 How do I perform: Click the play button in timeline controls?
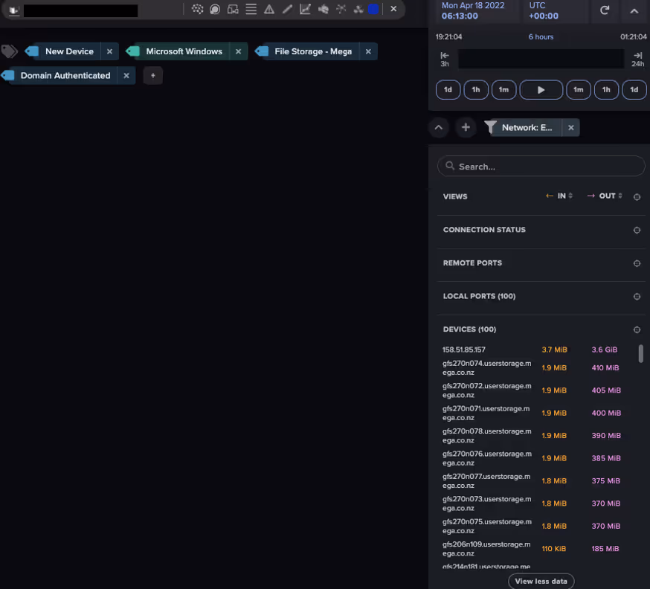coord(541,90)
